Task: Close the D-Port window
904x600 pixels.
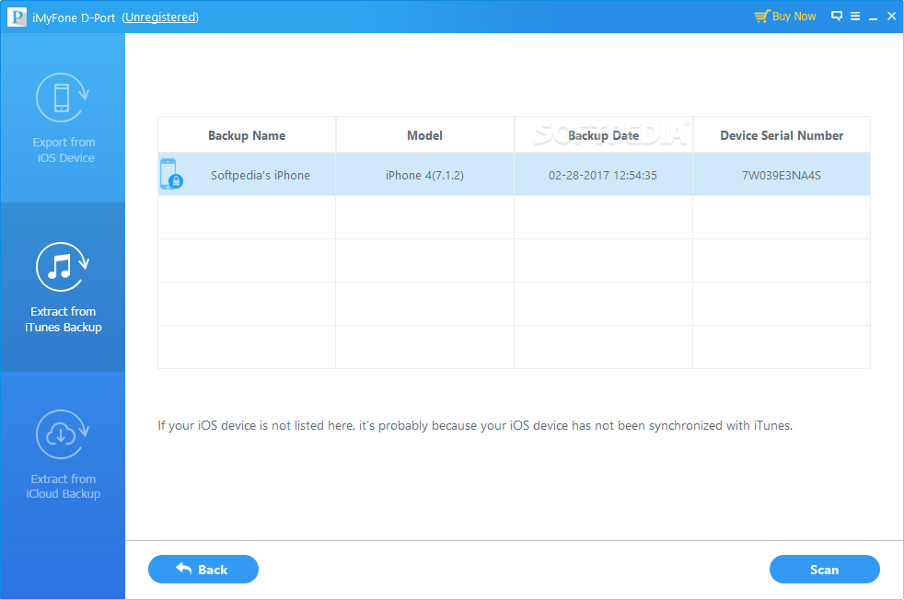Action: coord(891,17)
